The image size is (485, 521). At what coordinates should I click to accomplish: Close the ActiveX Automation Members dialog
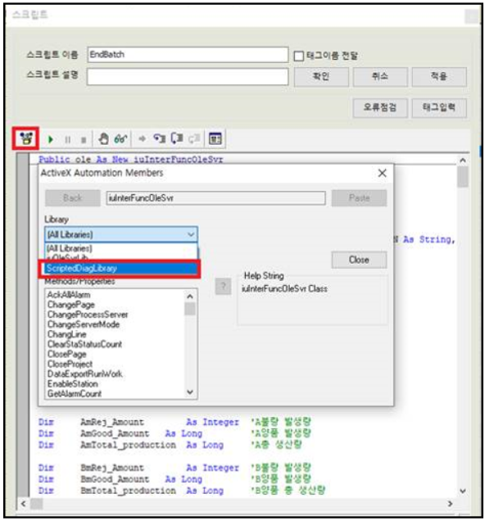(383, 173)
